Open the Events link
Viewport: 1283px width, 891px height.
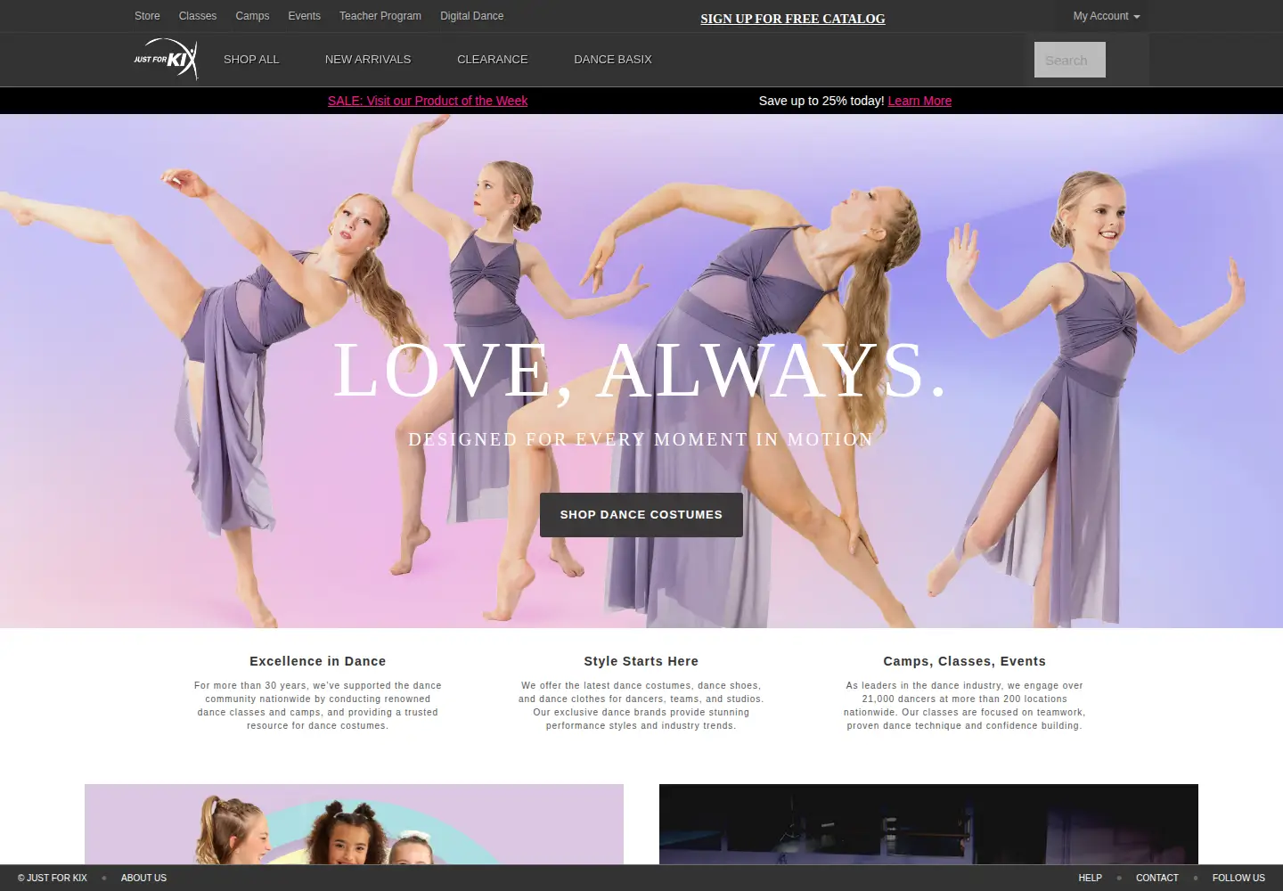[304, 16]
